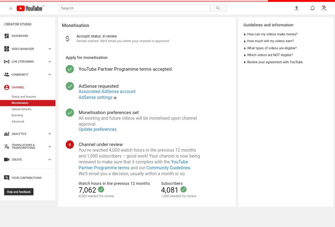Image resolution: width=335 pixels, height=227 pixels.
Task: Click the green check next to 7,062 watch hours
Action: pos(101,189)
